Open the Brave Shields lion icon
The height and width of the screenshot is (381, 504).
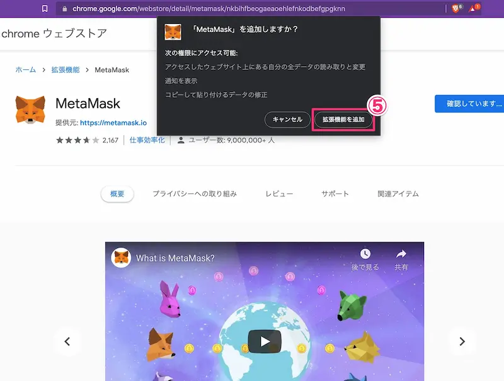[455, 9]
